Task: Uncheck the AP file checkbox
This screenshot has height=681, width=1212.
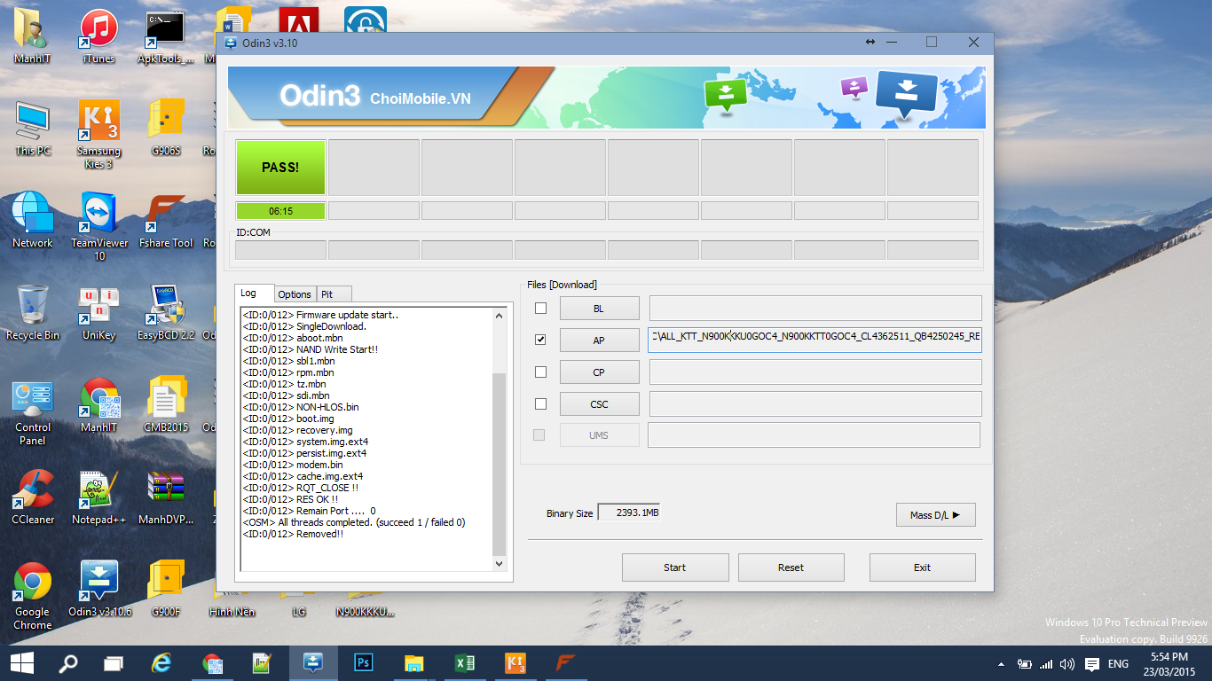Action: pyautogui.click(x=540, y=340)
